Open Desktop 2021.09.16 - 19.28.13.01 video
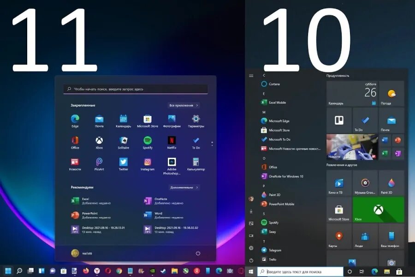Image resolution: width=415 pixels, height=277 pixels. (x=98, y=229)
